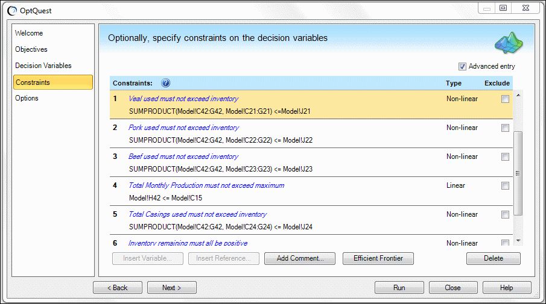The width and height of the screenshot is (546, 304).
Task: Go to the Objectives page
Action: (31, 49)
